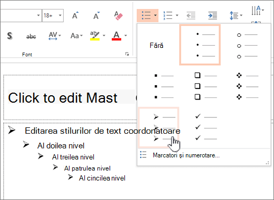This screenshot has height=200, width=274.
Task: Click the Numbering list icon
Action: click(x=168, y=15)
